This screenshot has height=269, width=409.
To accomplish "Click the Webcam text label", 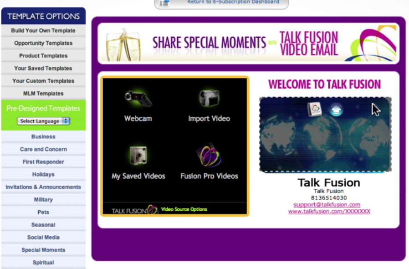I will pyautogui.click(x=138, y=118).
